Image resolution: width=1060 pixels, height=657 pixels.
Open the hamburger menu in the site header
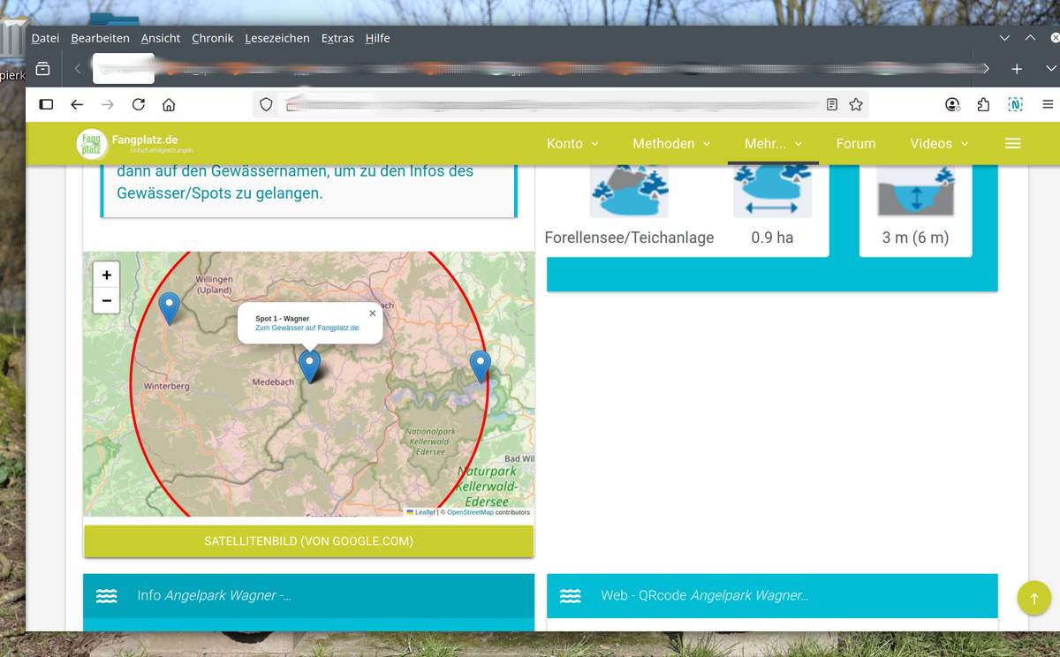tap(1012, 144)
